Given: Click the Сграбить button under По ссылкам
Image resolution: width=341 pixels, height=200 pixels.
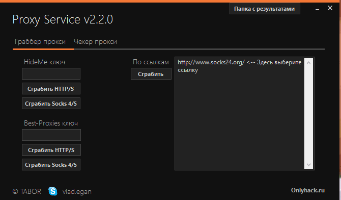Looking at the screenshot, I should [x=151, y=74].
